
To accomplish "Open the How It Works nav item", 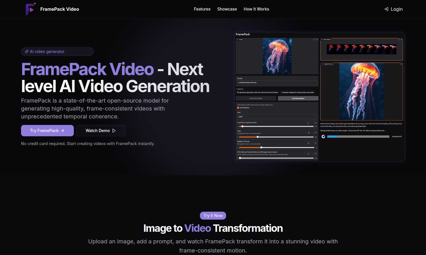I will pos(256,9).
